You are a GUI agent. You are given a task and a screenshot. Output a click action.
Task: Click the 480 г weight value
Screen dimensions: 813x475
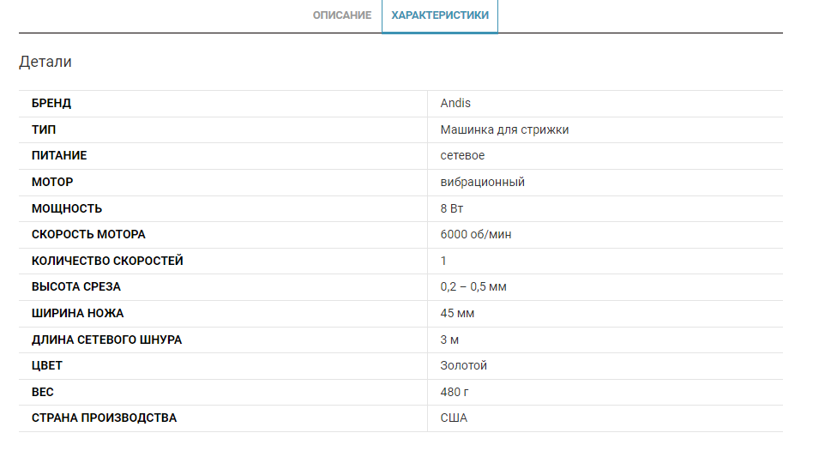(455, 392)
